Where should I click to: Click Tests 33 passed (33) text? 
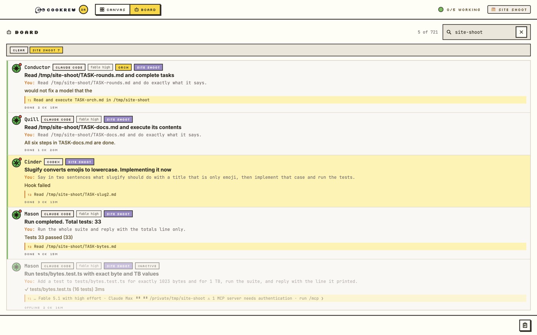[49, 237]
